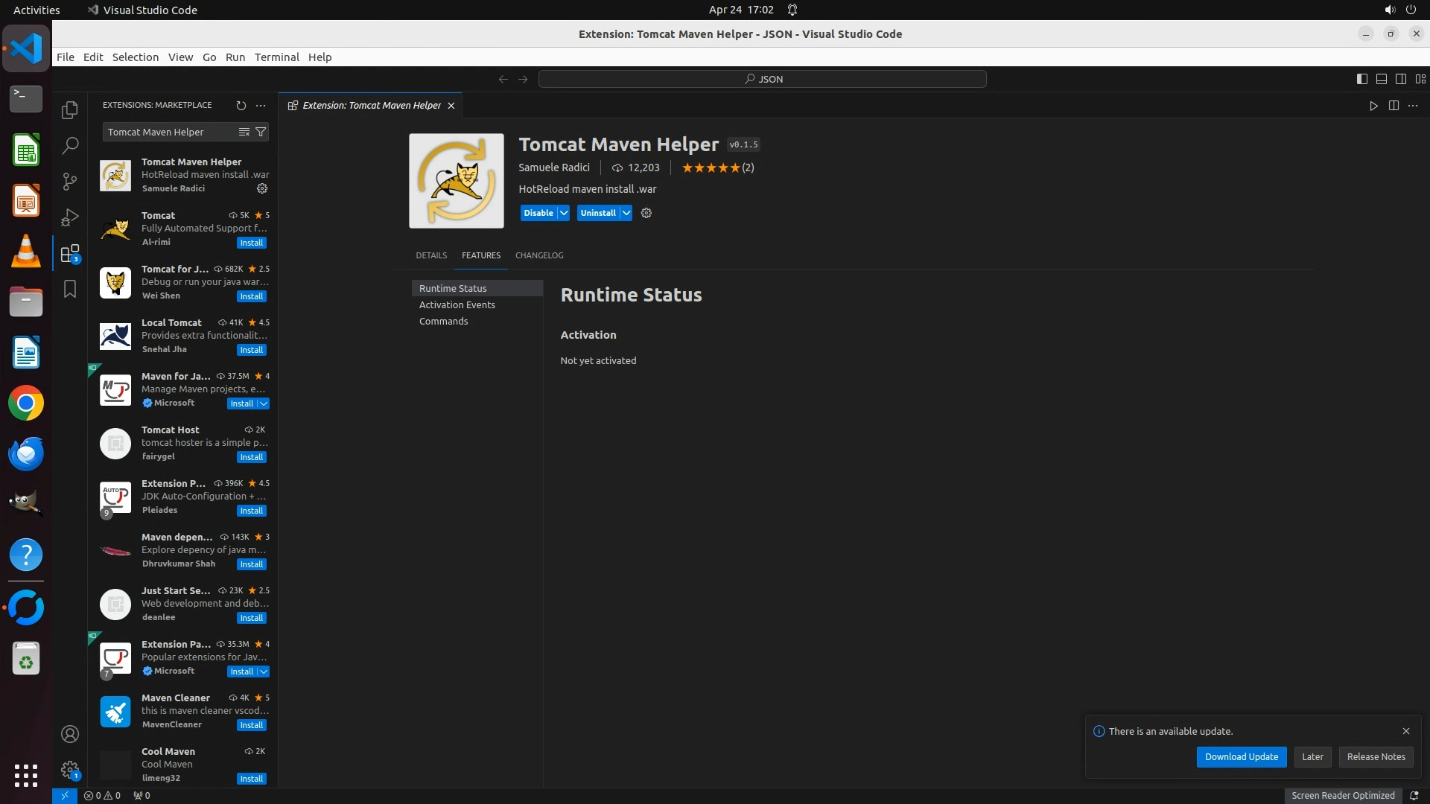The image size is (1430, 804).
Task: Open the Accounts icon in activity bar
Action: click(x=70, y=734)
